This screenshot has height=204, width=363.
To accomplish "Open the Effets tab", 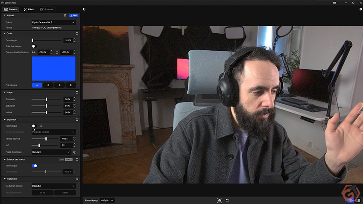I will pos(29,9).
